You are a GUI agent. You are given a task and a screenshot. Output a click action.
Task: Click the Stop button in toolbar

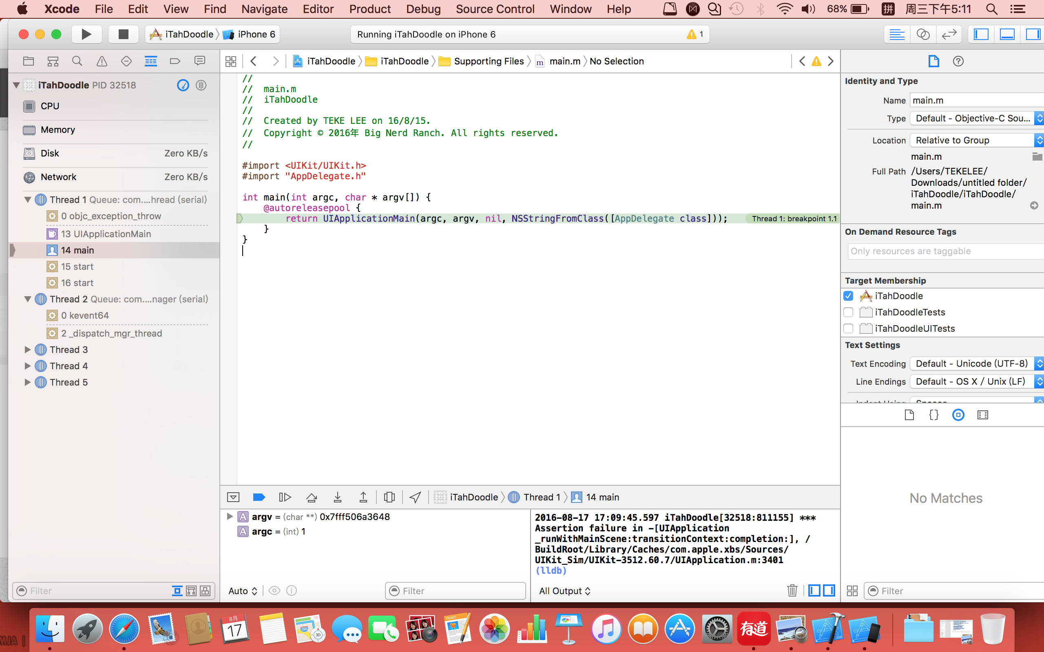pyautogui.click(x=124, y=34)
